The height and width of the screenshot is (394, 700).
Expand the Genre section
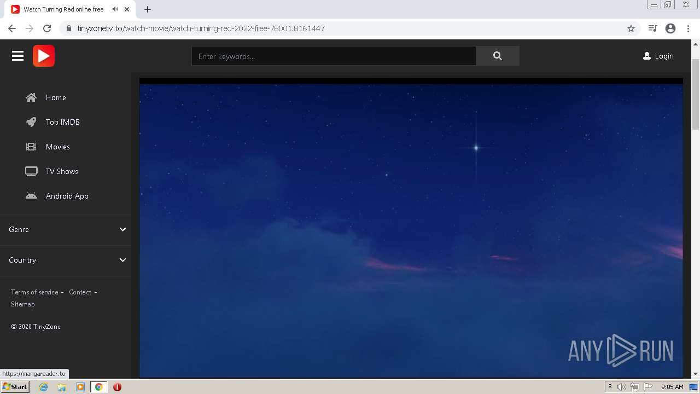[66, 229]
